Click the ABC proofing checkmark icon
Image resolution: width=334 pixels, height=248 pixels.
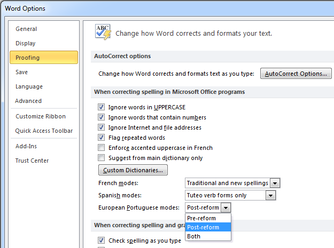(103, 32)
